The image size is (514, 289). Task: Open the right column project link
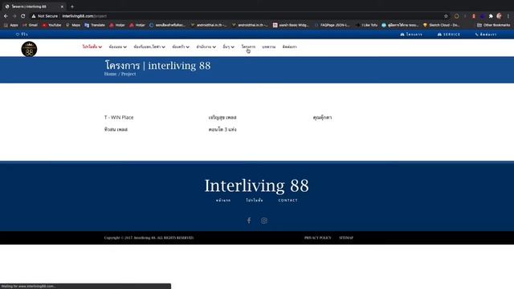click(x=322, y=117)
